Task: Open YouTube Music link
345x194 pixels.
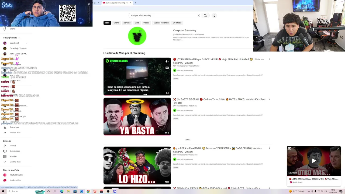Action: [16, 175]
